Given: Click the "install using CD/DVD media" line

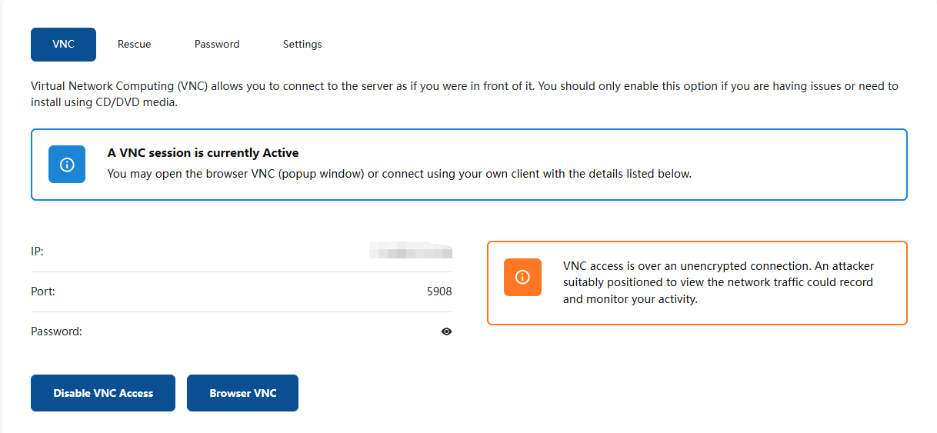Looking at the screenshot, I should pos(105,102).
